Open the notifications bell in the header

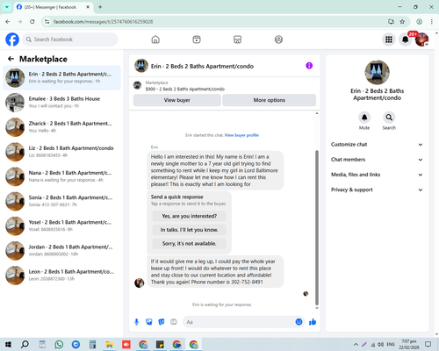tap(406, 39)
